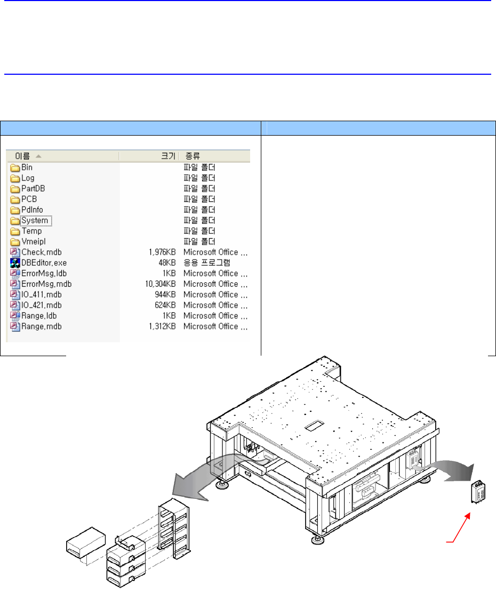Click the ErrorMsg.mdb file name
This screenshot has width=496, height=589.
[x=46, y=284]
